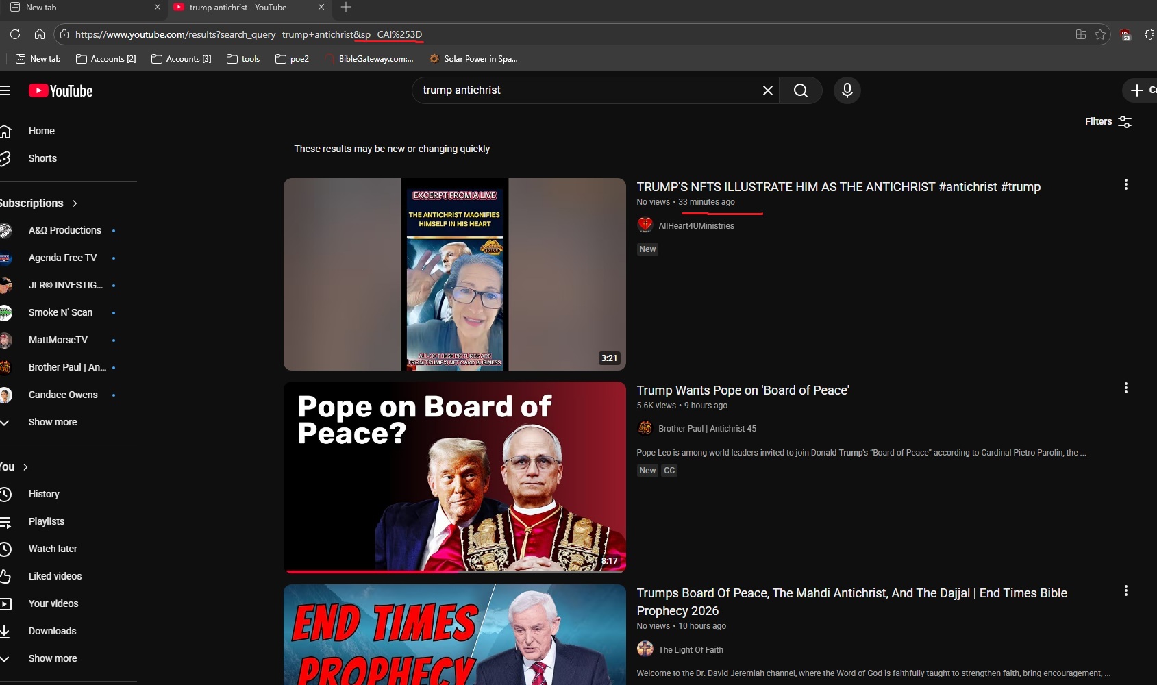Open more options for Trump's NFTs video
Viewport: 1157px width, 685px height.
click(x=1125, y=184)
